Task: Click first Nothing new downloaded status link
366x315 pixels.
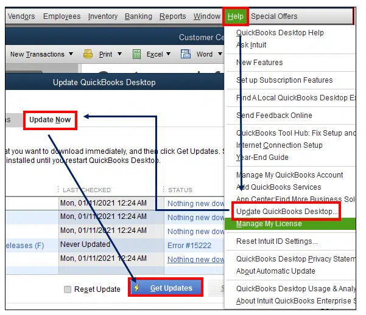Action: click(195, 204)
